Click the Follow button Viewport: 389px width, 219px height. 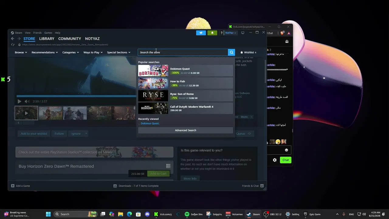point(59,134)
